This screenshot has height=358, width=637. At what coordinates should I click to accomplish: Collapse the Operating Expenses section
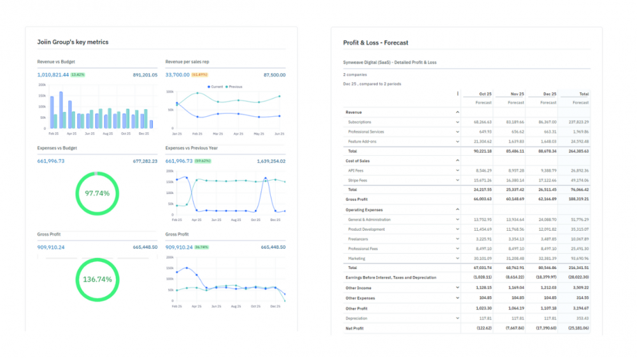(x=457, y=210)
